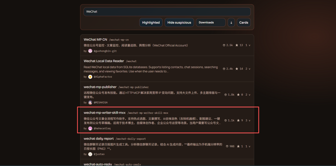Screen dimensions: 336x166
Task: Open the wechat-mp-publisher skill title
Action: coord(100,87)
